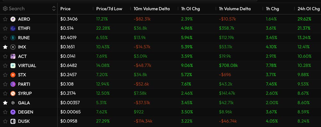Unfavorite IMX using its star
Screen dimensions: 321x127
tap(5, 47)
